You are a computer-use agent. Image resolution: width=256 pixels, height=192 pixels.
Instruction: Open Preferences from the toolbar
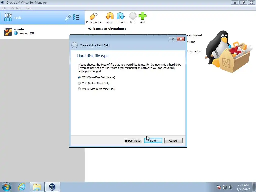(93, 18)
